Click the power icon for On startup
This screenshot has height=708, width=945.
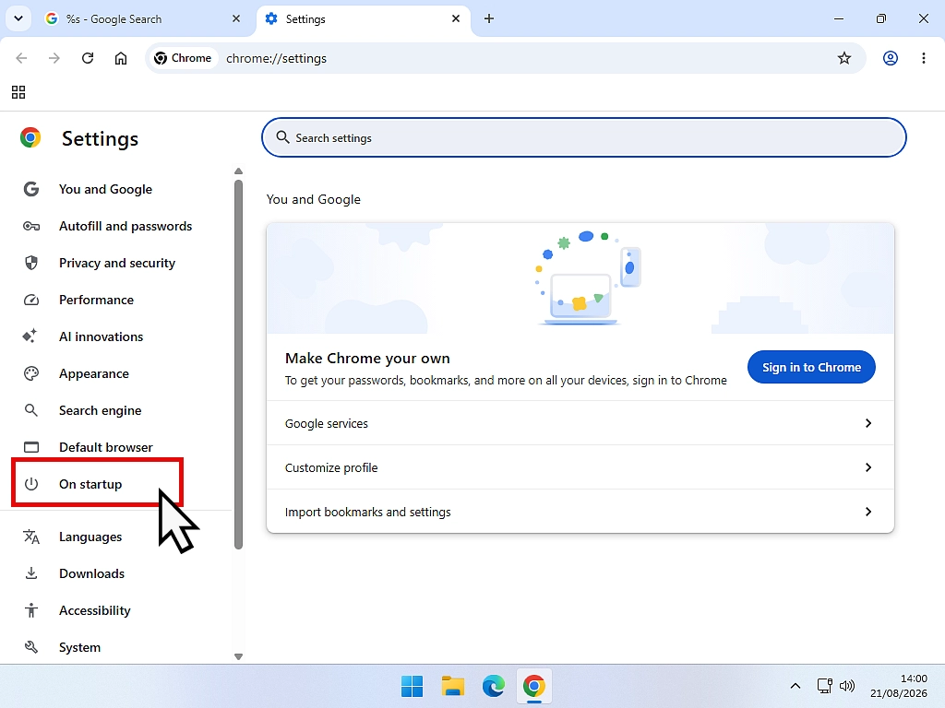[30, 483]
